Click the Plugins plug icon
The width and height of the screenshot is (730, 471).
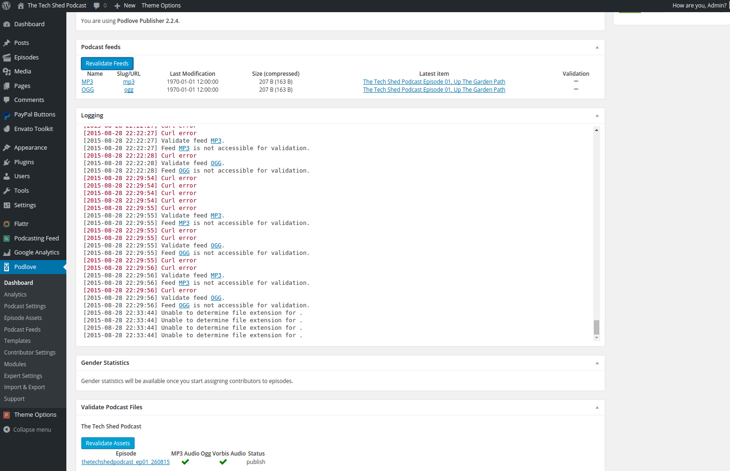click(7, 162)
